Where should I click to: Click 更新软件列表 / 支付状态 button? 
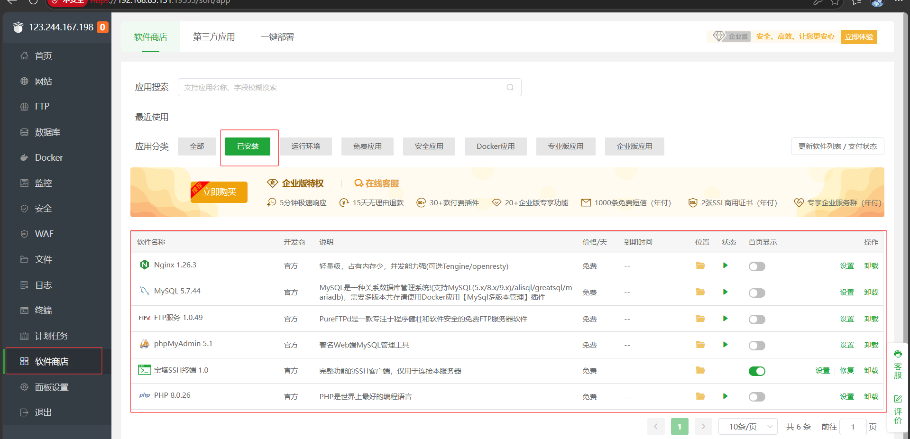pos(837,146)
